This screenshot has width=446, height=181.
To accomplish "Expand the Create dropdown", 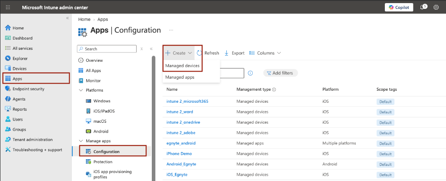I will coord(179,53).
